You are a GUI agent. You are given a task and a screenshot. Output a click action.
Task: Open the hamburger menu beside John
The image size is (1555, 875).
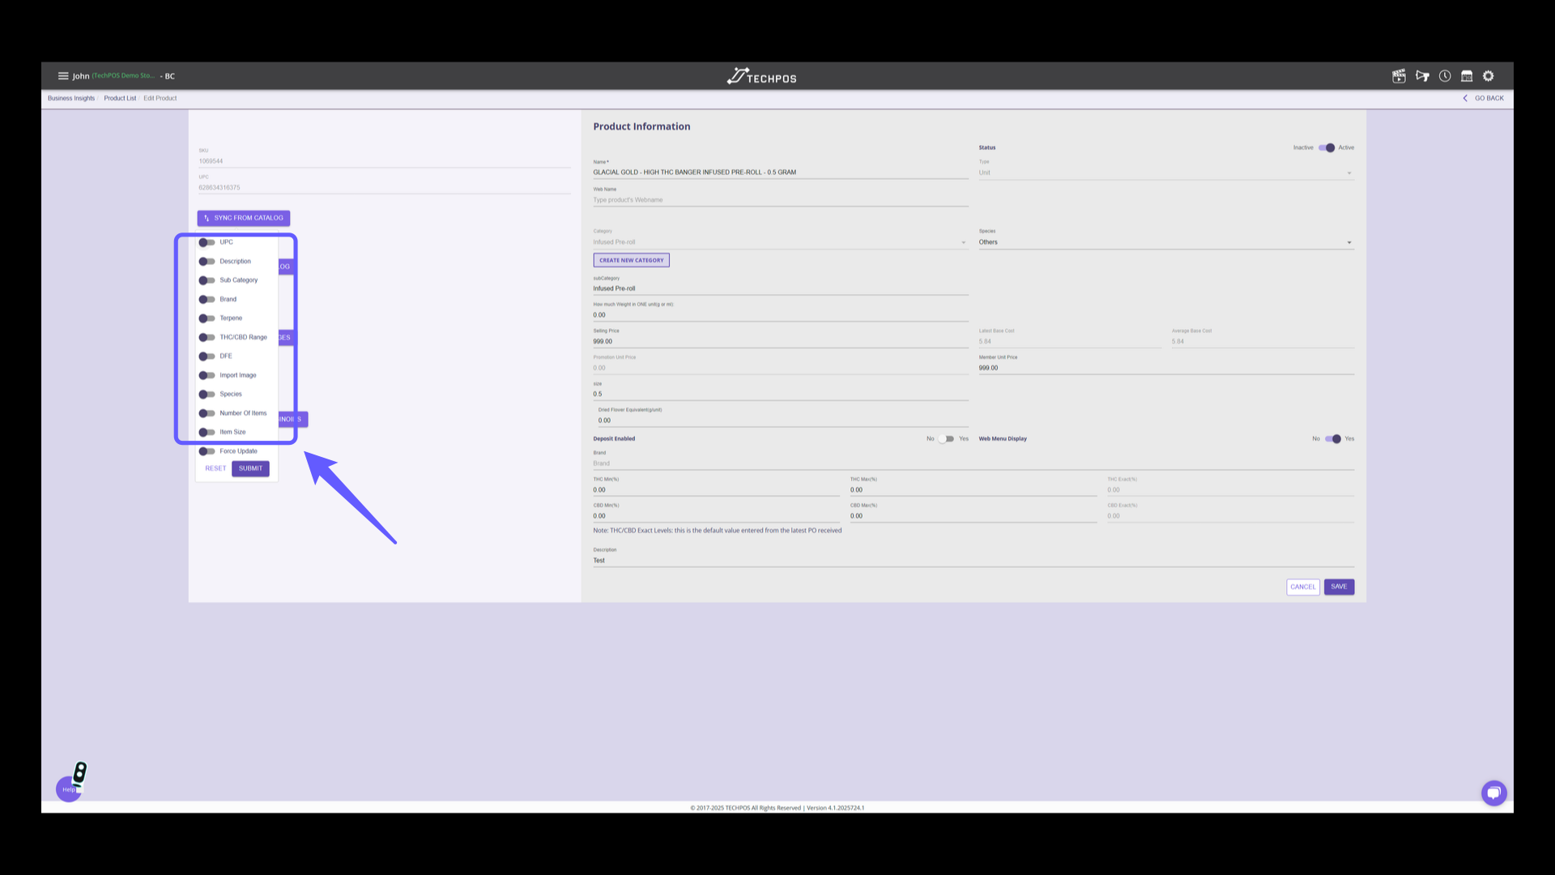click(x=63, y=76)
